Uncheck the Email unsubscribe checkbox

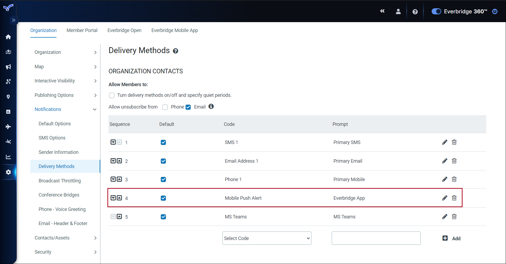tap(188, 107)
